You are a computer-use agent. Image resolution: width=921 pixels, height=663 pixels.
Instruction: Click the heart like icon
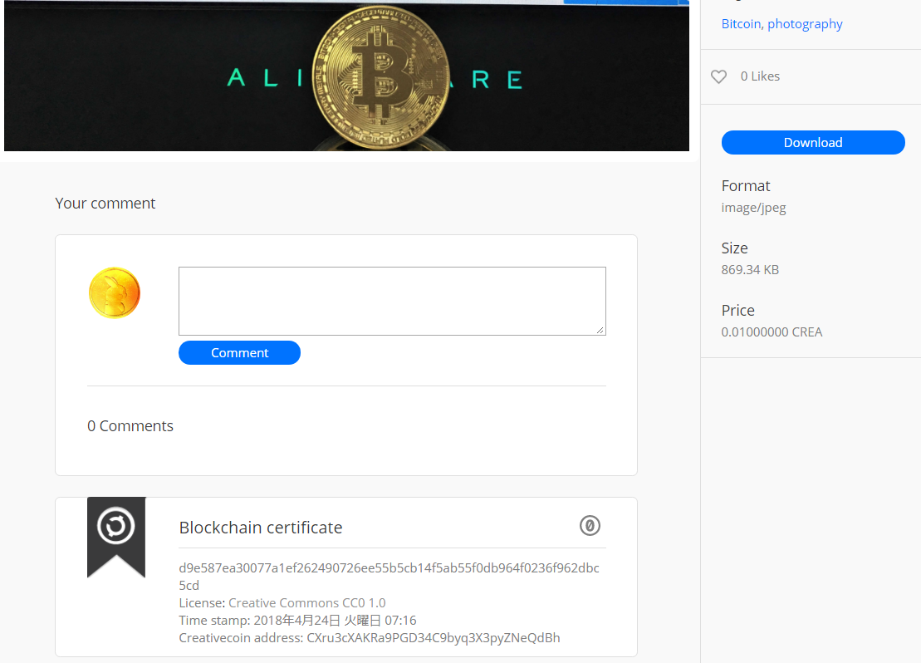tap(718, 76)
